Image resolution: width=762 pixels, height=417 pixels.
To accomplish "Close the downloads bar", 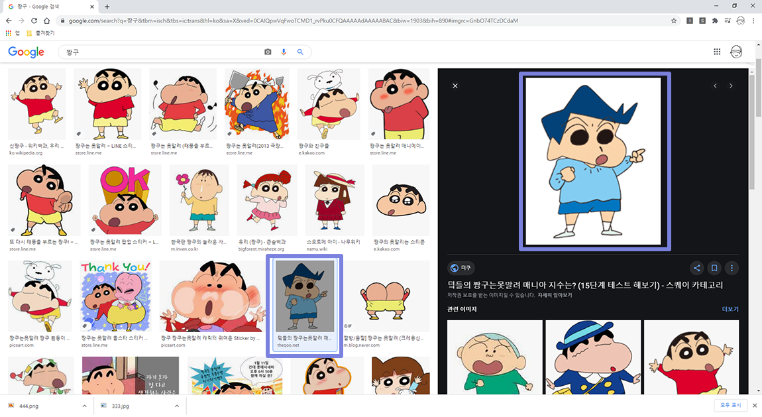I will [x=754, y=405].
